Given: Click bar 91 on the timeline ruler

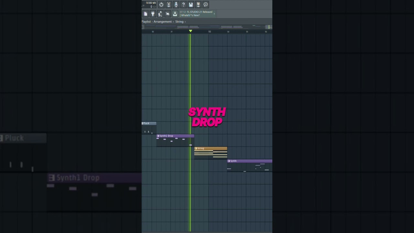Looking at the screenshot, I should 172,32.
